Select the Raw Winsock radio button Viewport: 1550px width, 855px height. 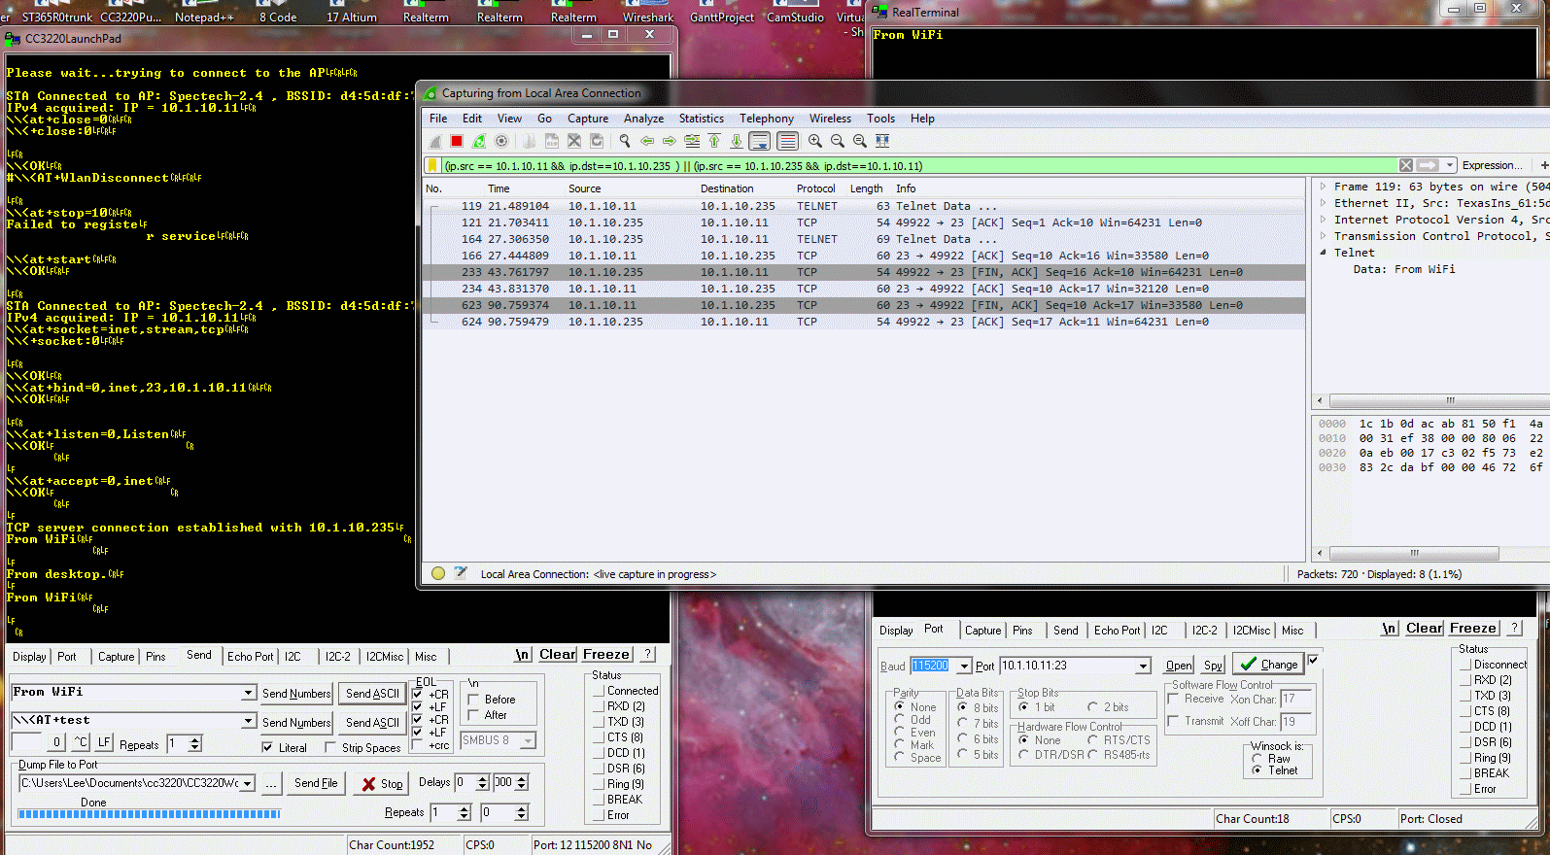click(1257, 759)
